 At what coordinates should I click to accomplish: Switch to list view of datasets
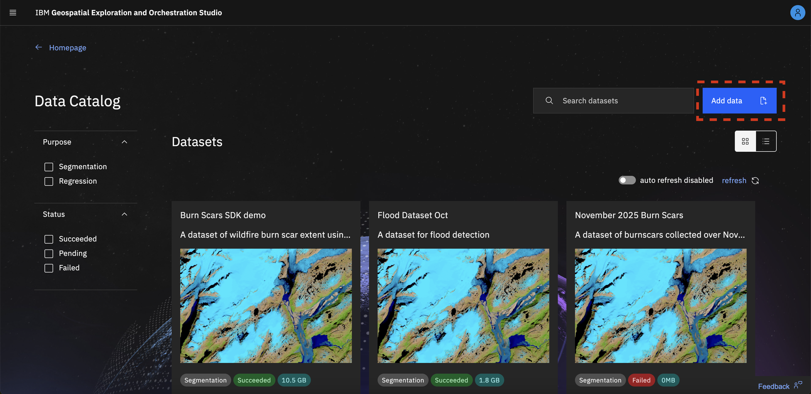(x=766, y=141)
